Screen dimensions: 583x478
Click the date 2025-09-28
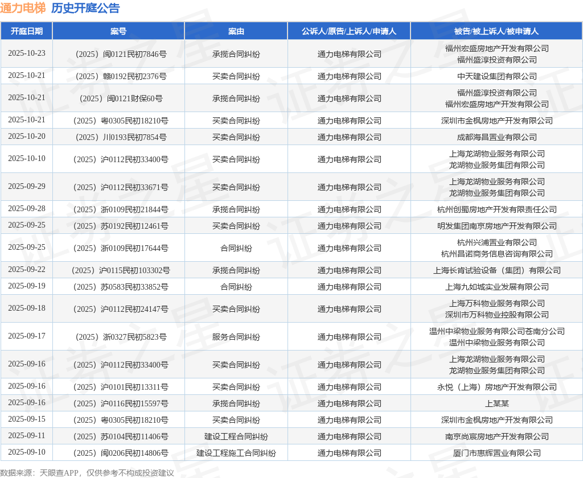click(26, 208)
